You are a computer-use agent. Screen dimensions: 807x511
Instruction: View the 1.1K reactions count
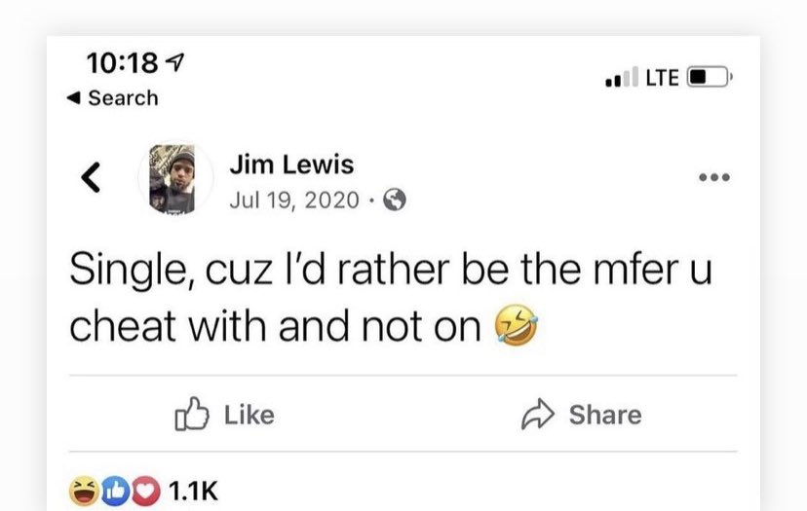tap(193, 491)
